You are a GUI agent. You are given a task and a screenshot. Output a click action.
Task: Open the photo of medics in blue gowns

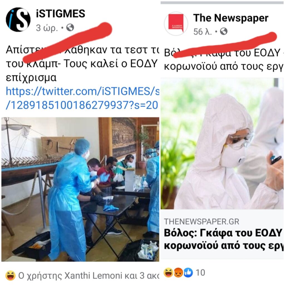tap(80, 189)
